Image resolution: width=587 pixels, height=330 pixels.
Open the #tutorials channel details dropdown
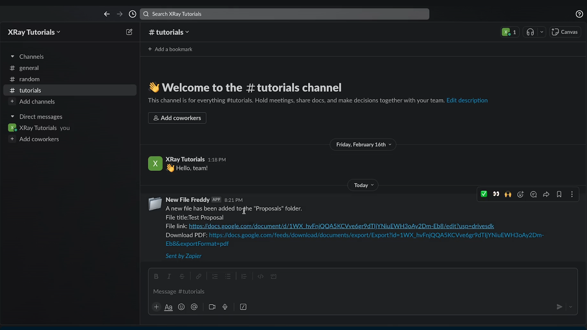169,32
